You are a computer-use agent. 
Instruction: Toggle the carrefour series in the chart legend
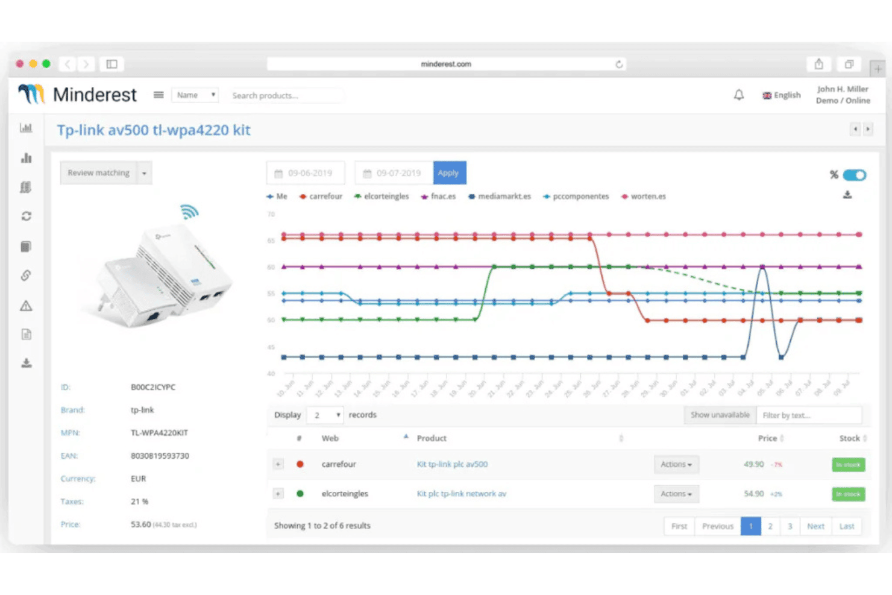[x=321, y=197]
